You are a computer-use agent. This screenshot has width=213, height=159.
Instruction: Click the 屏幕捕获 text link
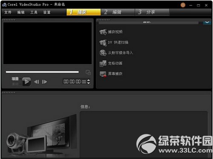(x=115, y=74)
